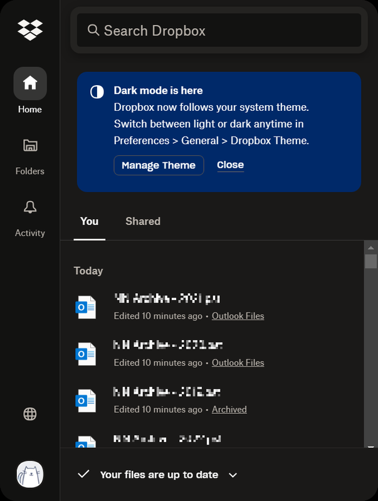Click the scrollbar up arrow
Viewport: 378px width, 501px height.
point(371,247)
